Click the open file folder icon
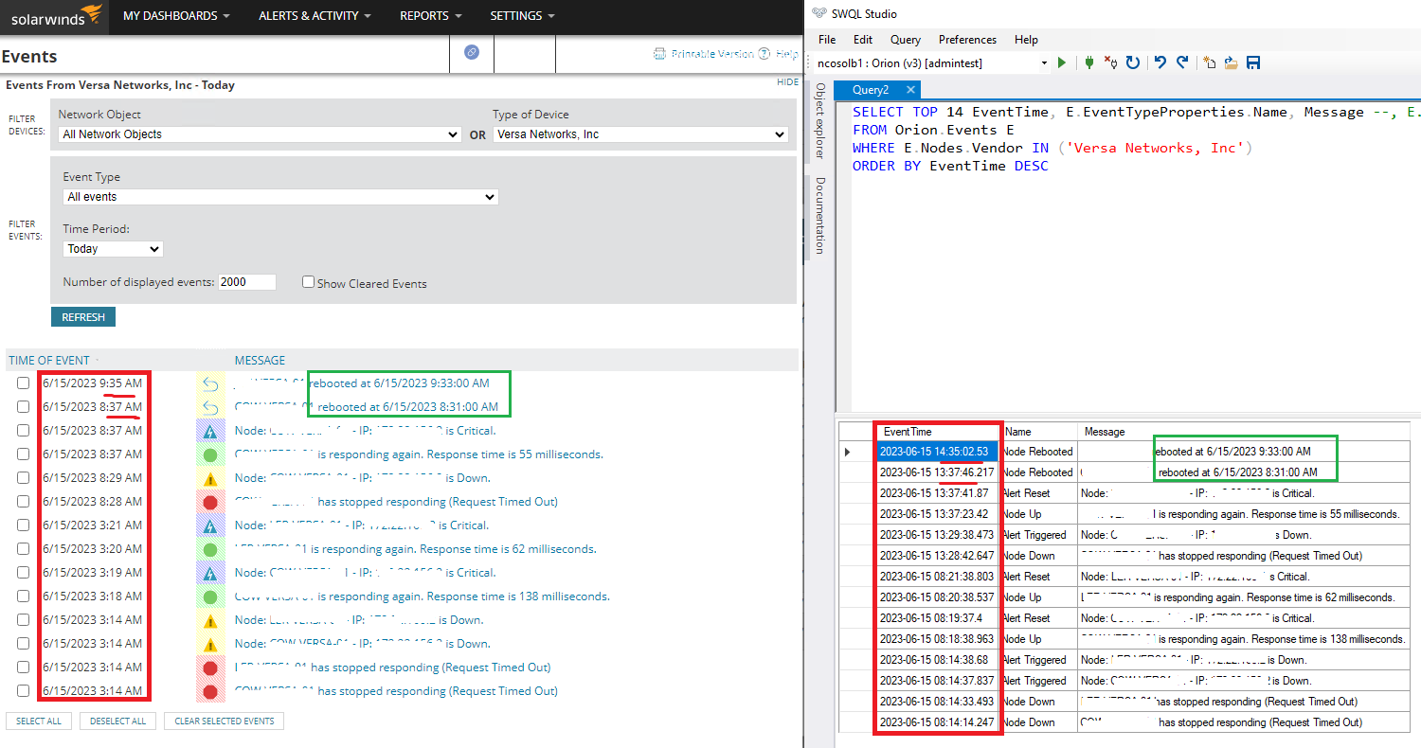Screen dimensions: 1421x748 click(1232, 62)
